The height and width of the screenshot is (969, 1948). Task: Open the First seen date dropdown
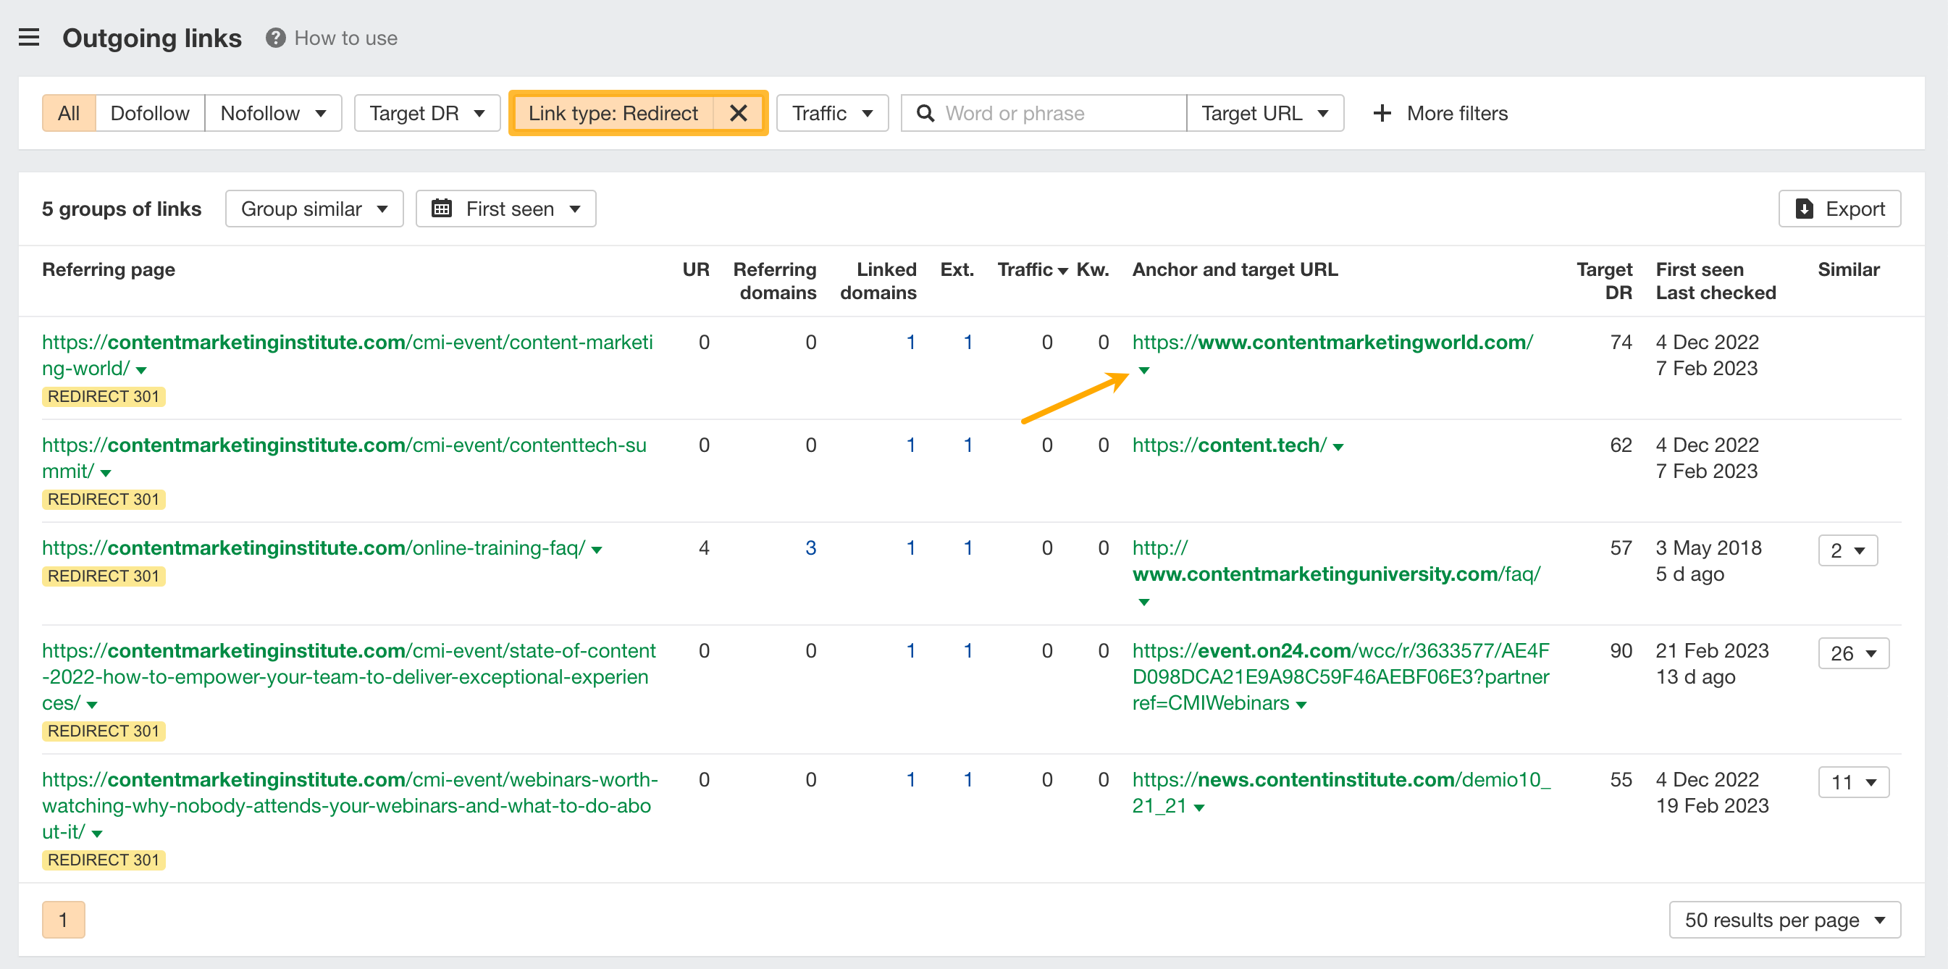(x=505, y=209)
